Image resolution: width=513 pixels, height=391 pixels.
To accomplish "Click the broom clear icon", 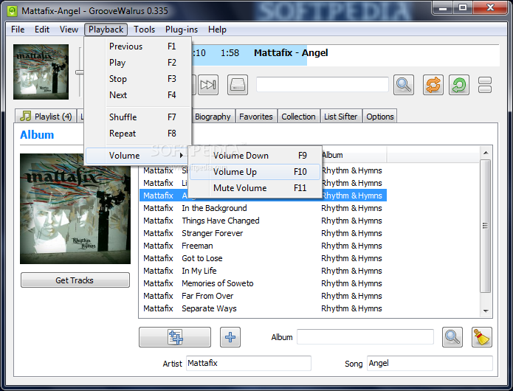I will click(481, 337).
